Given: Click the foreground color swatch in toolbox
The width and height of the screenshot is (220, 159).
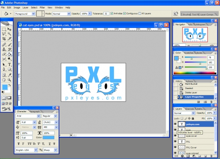Looking at the screenshot, I should [5, 87].
